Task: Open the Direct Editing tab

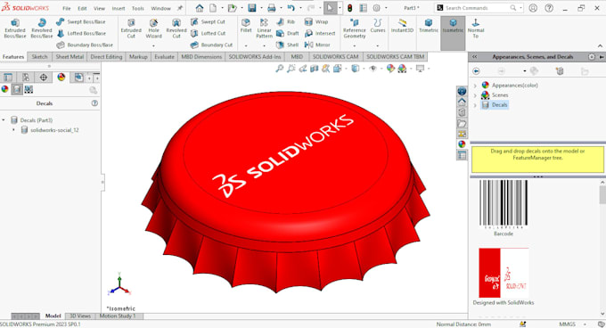Action: pyautogui.click(x=106, y=57)
